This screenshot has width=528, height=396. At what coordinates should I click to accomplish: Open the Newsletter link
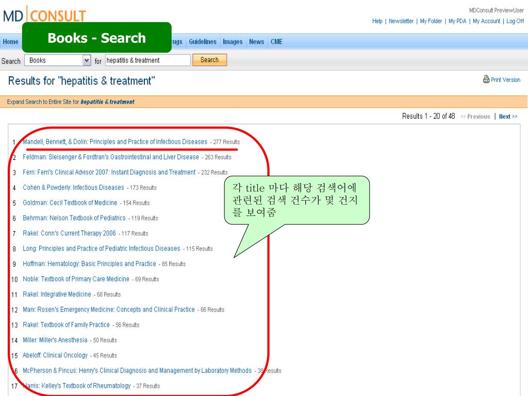pyautogui.click(x=401, y=21)
